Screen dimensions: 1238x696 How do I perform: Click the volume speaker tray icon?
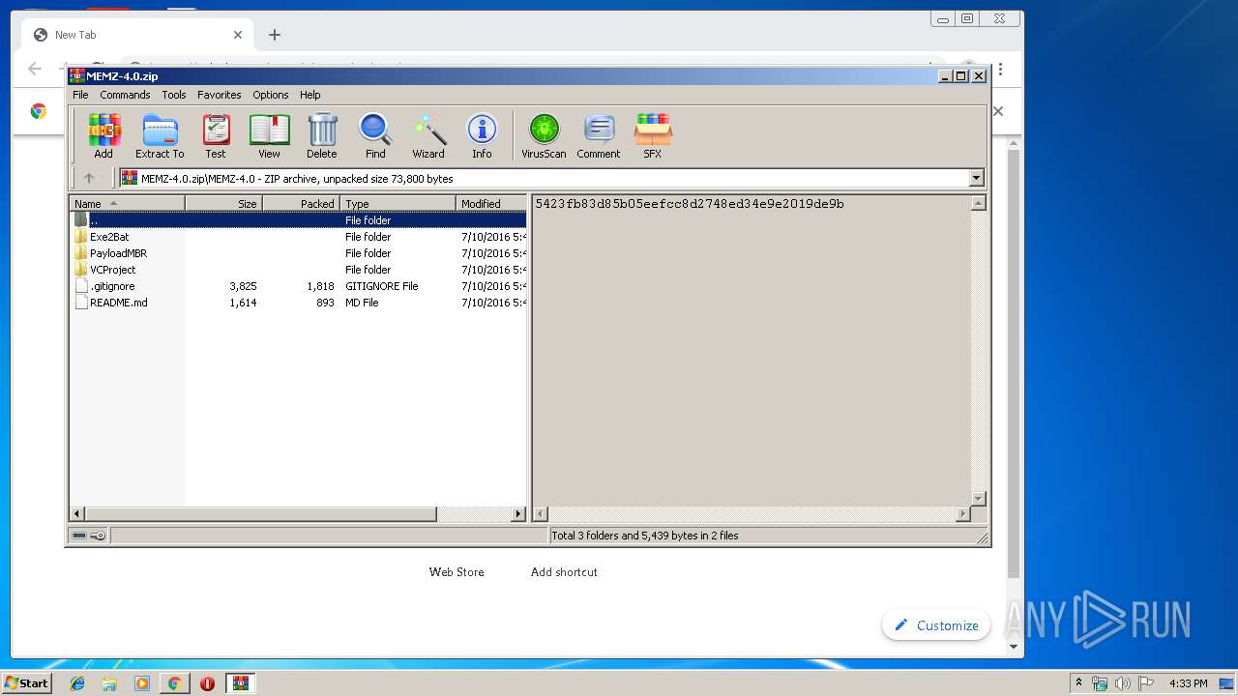[x=1123, y=683]
